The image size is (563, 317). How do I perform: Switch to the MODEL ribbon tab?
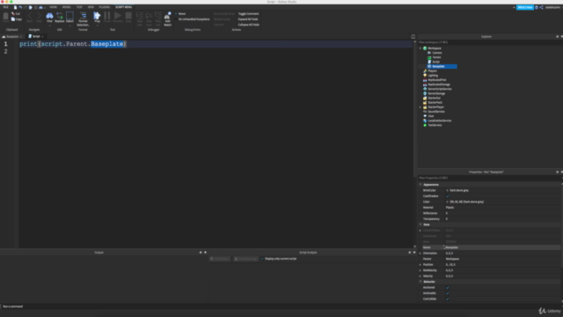(67, 7)
